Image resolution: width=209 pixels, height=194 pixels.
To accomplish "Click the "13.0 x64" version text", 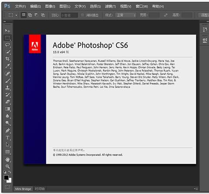I will click(59, 52).
